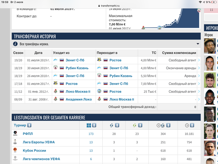Open the Champions League logo
218x164 pixels.
pos(15,159)
